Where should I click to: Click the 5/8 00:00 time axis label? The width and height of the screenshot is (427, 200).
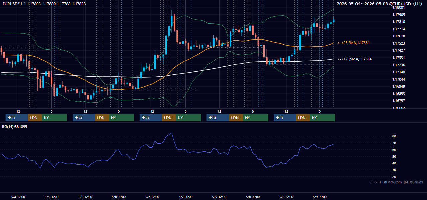[x=253, y=197]
